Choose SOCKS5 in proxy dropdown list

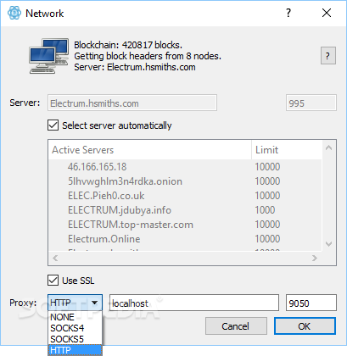[75, 339]
